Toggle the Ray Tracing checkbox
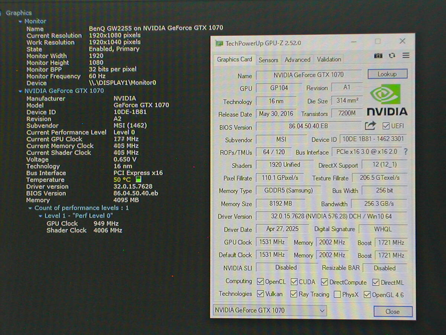The image size is (446, 335). pos(294,294)
